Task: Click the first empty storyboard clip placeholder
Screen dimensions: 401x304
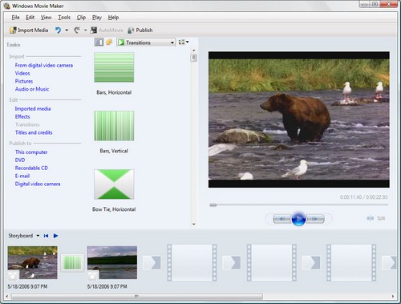Action: (192, 262)
